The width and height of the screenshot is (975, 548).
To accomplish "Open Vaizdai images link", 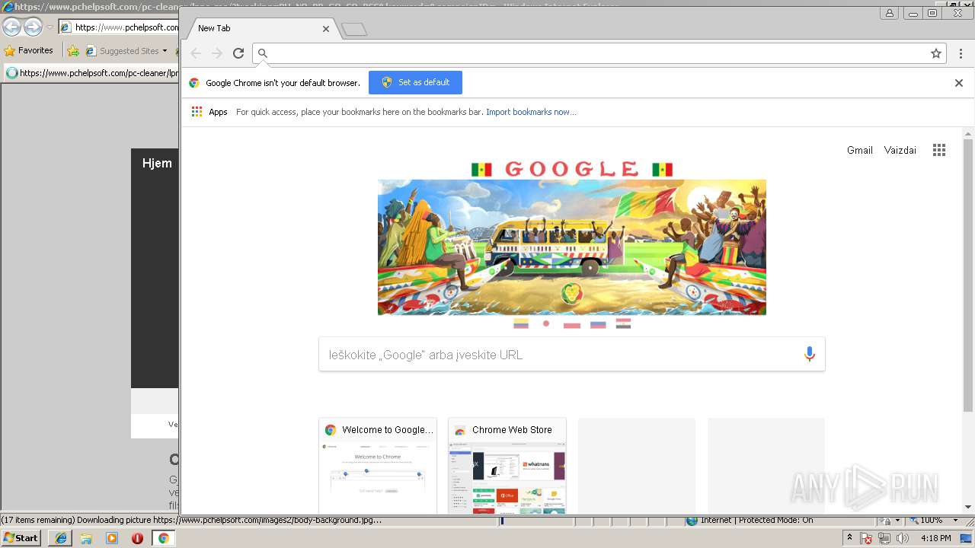I will click(x=900, y=150).
